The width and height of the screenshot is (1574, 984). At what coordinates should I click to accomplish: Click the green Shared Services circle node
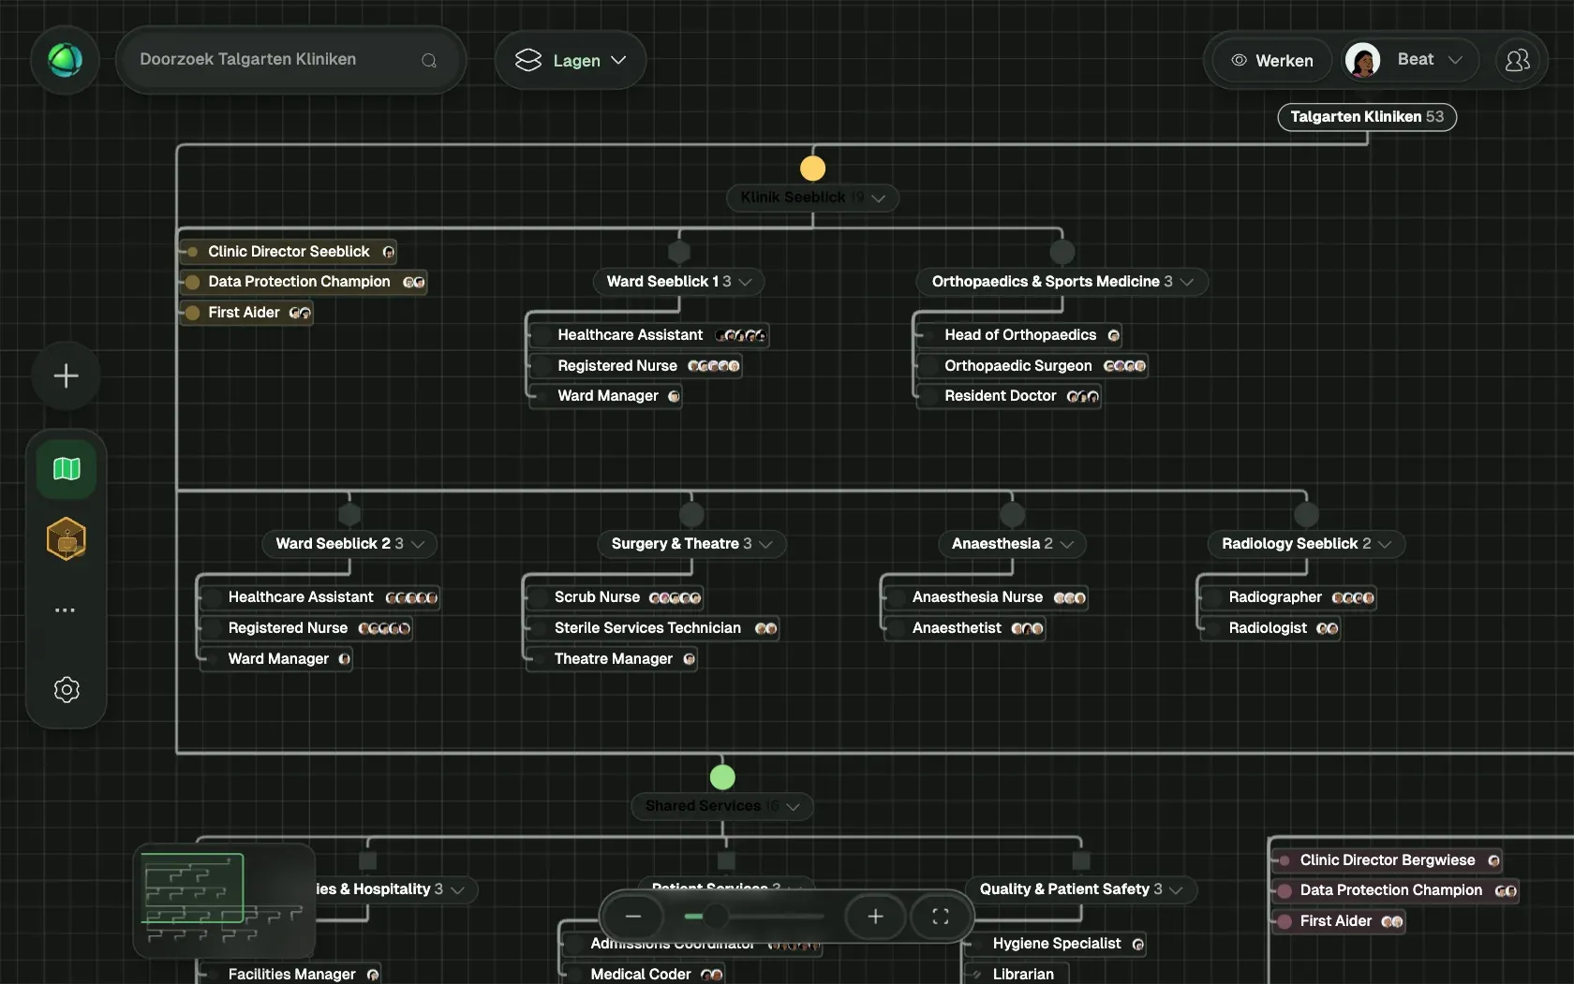coord(722,777)
